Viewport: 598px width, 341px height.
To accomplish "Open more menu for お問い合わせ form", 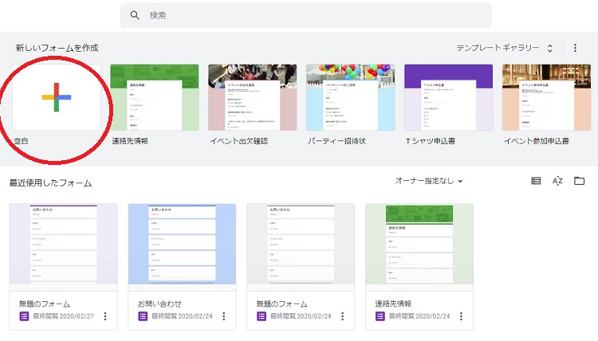I will point(224,316).
